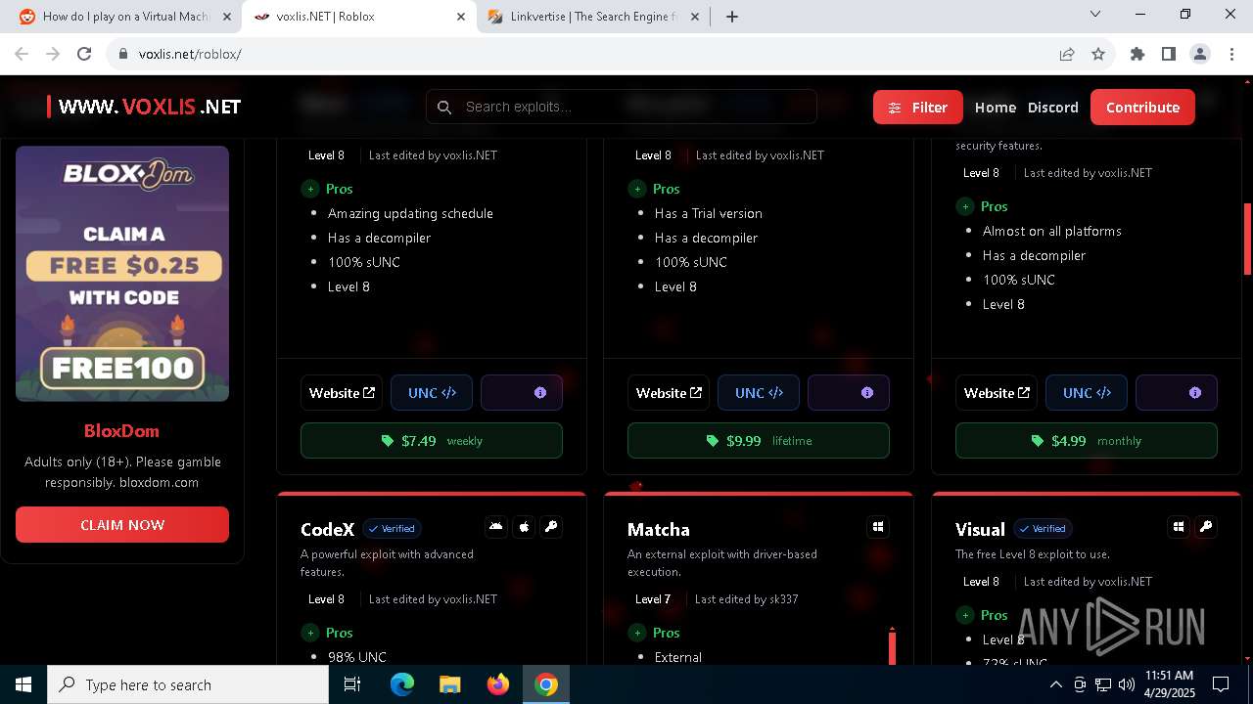Focus the Search exploits input field
The image size is (1253, 704).
622,107
